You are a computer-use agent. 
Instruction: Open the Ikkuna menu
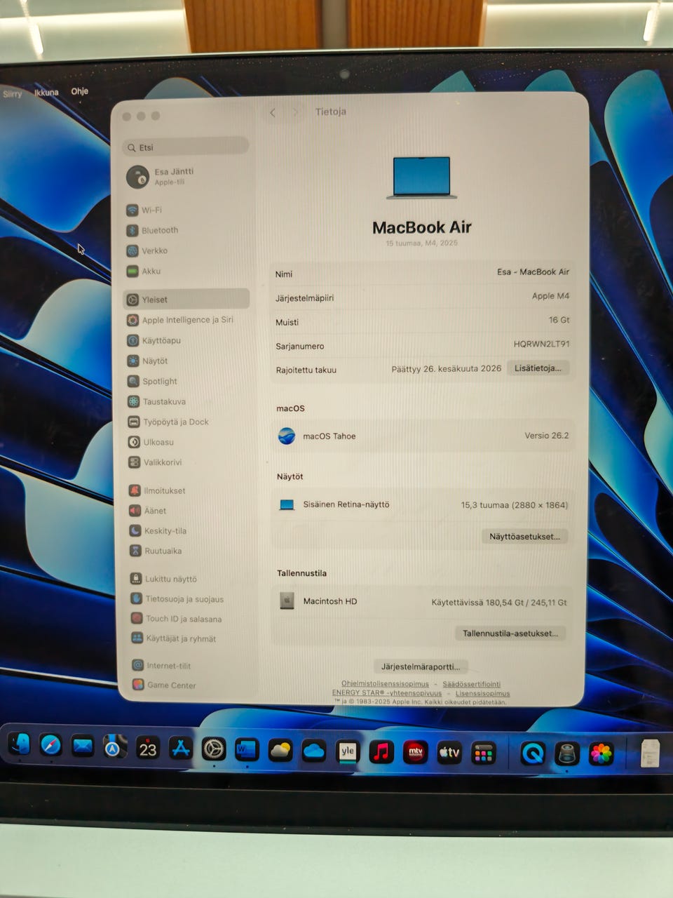[46, 92]
